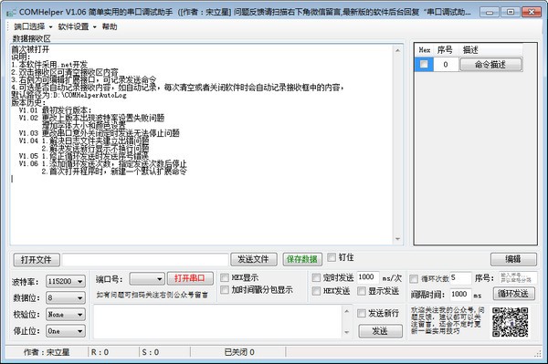The height and width of the screenshot is (364, 548).
Task: Click the 发送 button
Action: click(x=380, y=331)
